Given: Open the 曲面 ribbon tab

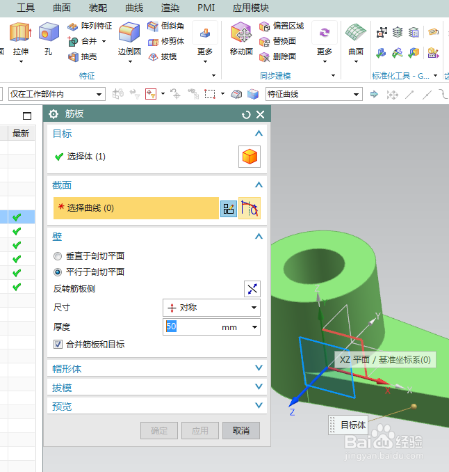Looking at the screenshot, I should point(62,8).
